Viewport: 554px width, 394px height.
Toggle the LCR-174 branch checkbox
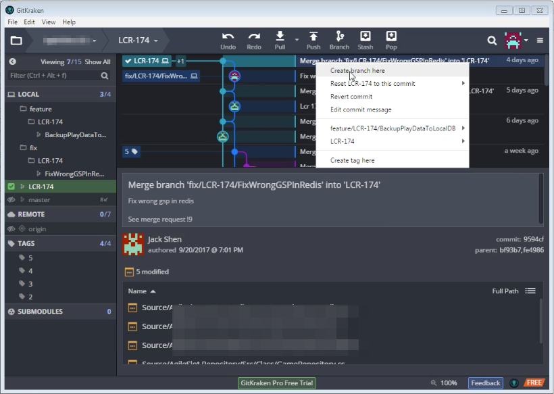[x=11, y=187]
